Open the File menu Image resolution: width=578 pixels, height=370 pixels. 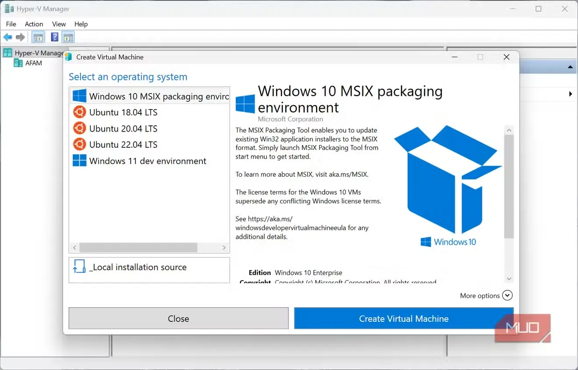(x=11, y=24)
